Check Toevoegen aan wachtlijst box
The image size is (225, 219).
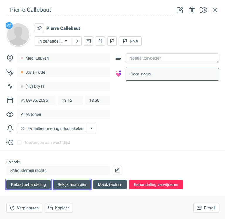click(x=19, y=142)
